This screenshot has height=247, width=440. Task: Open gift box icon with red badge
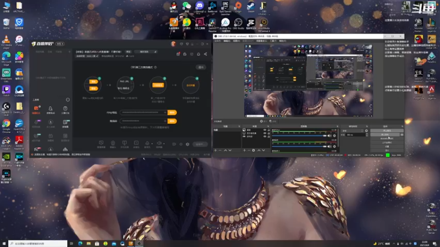click(178, 54)
